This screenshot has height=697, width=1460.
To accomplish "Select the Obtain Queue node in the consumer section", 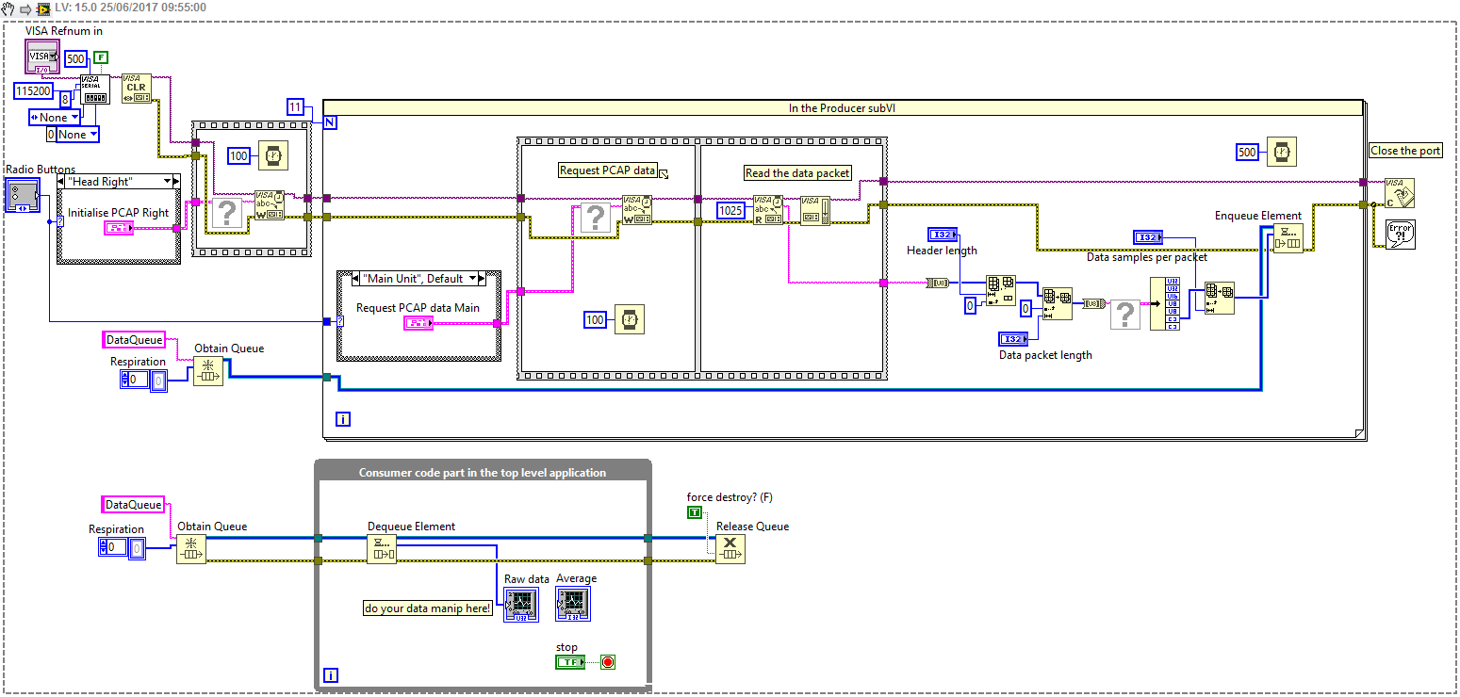I will tap(191, 549).
